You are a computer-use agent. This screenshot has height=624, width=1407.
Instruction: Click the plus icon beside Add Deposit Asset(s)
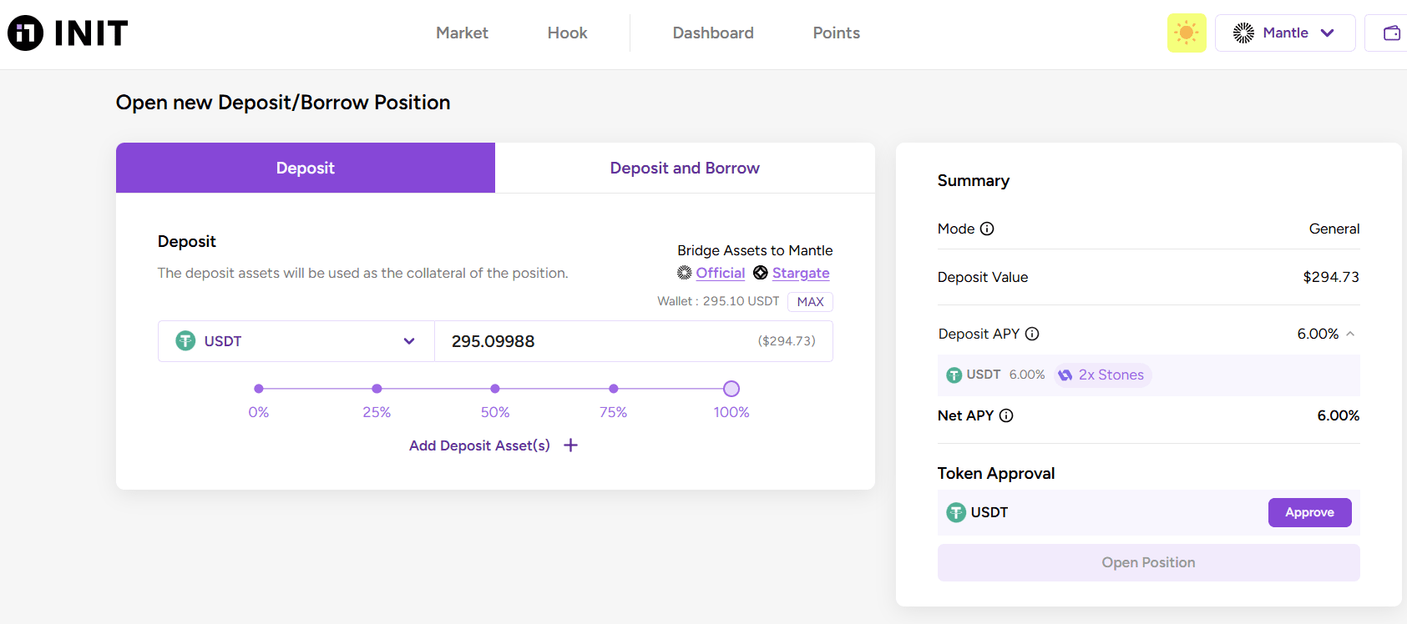coord(571,445)
